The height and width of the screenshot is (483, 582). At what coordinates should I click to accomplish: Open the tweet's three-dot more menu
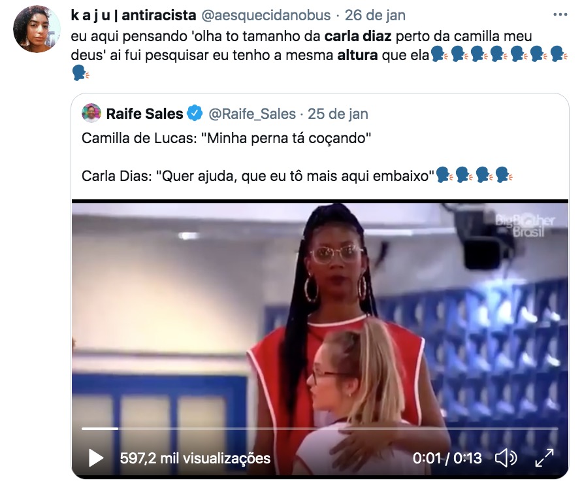pos(560,15)
